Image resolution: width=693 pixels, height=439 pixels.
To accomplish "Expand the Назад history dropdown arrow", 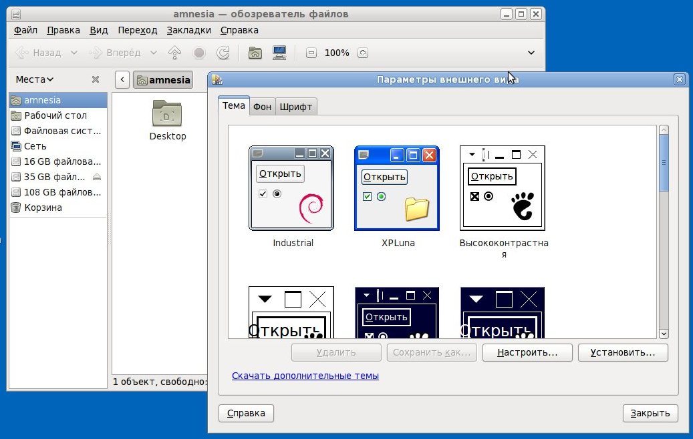I will (74, 53).
